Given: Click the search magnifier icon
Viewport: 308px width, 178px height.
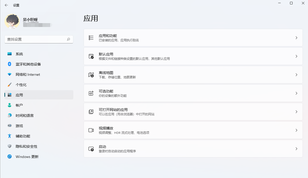Looking at the screenshot, I should [68, 39].
